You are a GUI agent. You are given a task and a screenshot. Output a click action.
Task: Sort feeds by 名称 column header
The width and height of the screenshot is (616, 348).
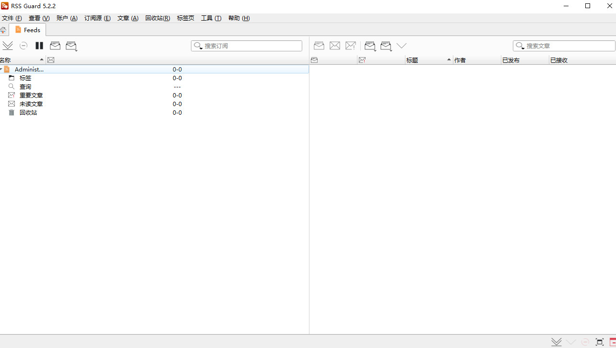pos(23,60)
